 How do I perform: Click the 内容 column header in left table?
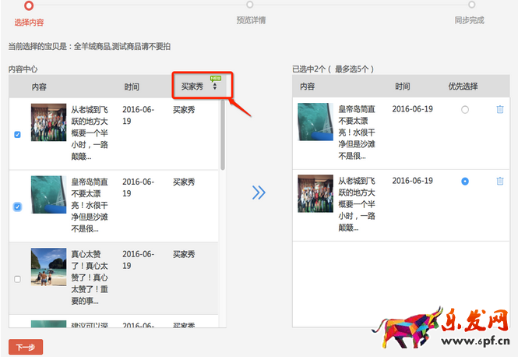click(39, 87)
